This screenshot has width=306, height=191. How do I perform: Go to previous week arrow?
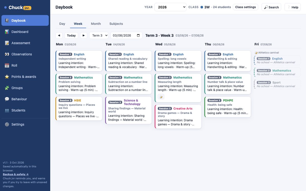tap(59, 35)
